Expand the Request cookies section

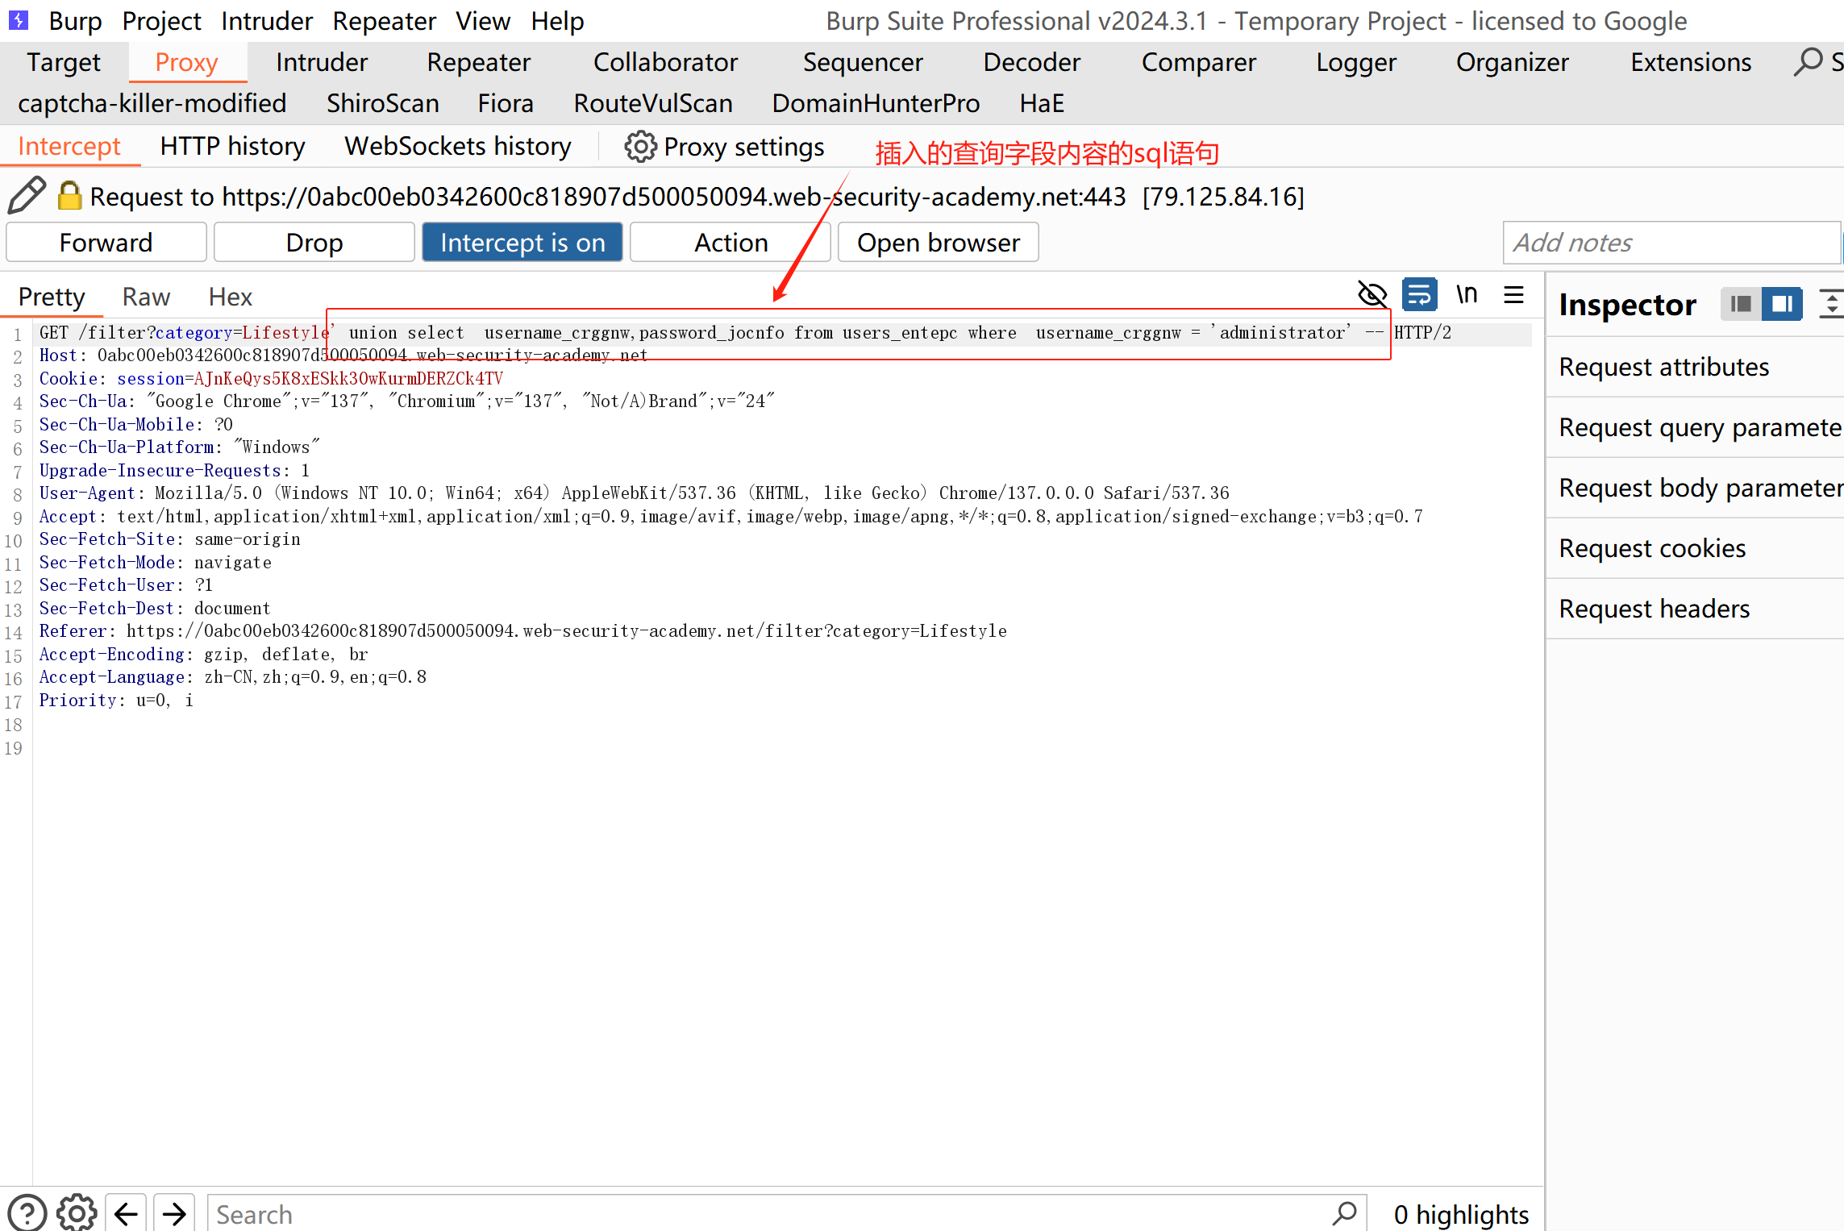pos(1652,548)
